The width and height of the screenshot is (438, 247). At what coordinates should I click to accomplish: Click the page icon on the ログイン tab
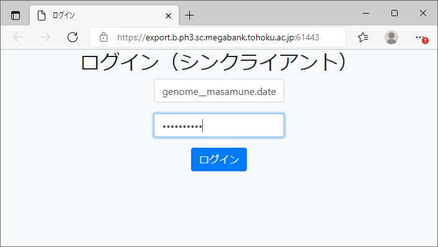42,16
